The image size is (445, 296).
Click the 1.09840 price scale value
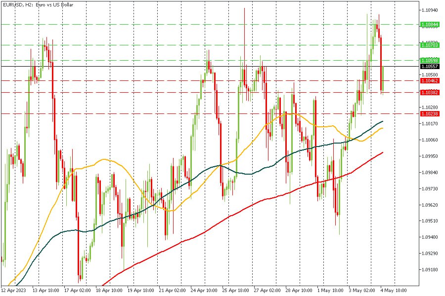pos(430,172)
